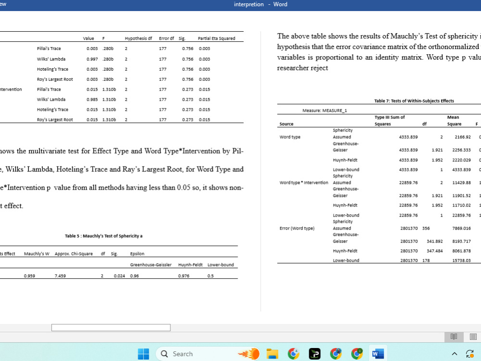Image resolution: width=481 pixels, height=361 pixels.
Task: Open the flame-logo browser on the taskbar
Action: click(248, 354)
